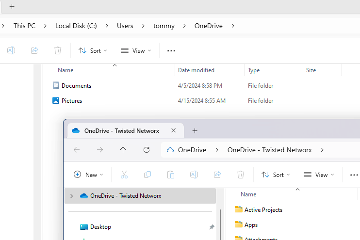Sort by Date modified column header
The width and height of the screenshot is (360, 240).
point(196,70)
